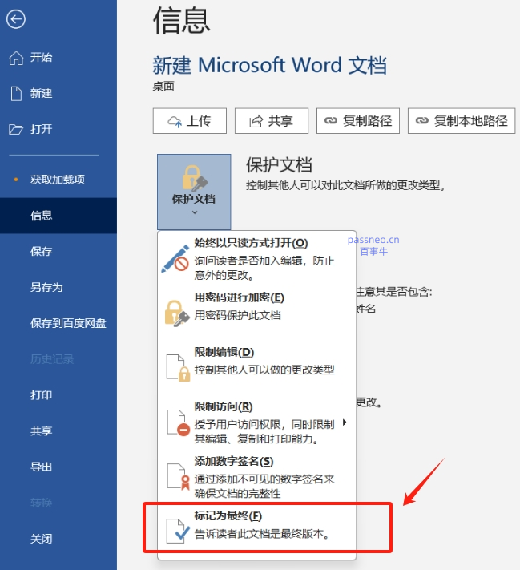Expand the 限制访问 submenu arrow
This screenshot has height=570, width=520.
(x=345, y=422)
